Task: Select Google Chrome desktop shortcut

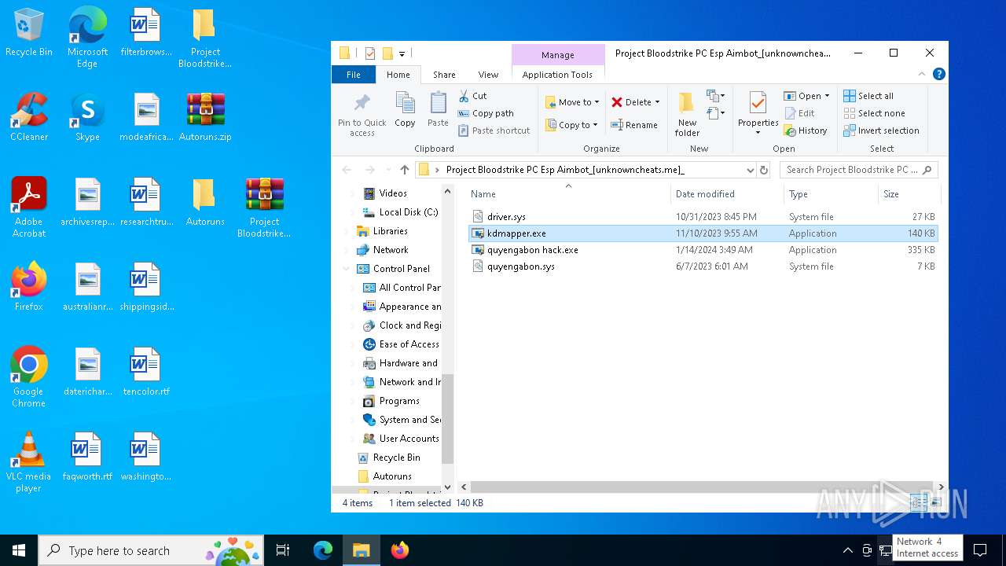Action: [28, 378]
